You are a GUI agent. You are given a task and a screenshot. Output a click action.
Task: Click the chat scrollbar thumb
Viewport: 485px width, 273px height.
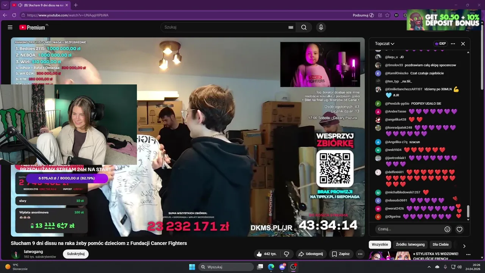click(x=468, y=211)
